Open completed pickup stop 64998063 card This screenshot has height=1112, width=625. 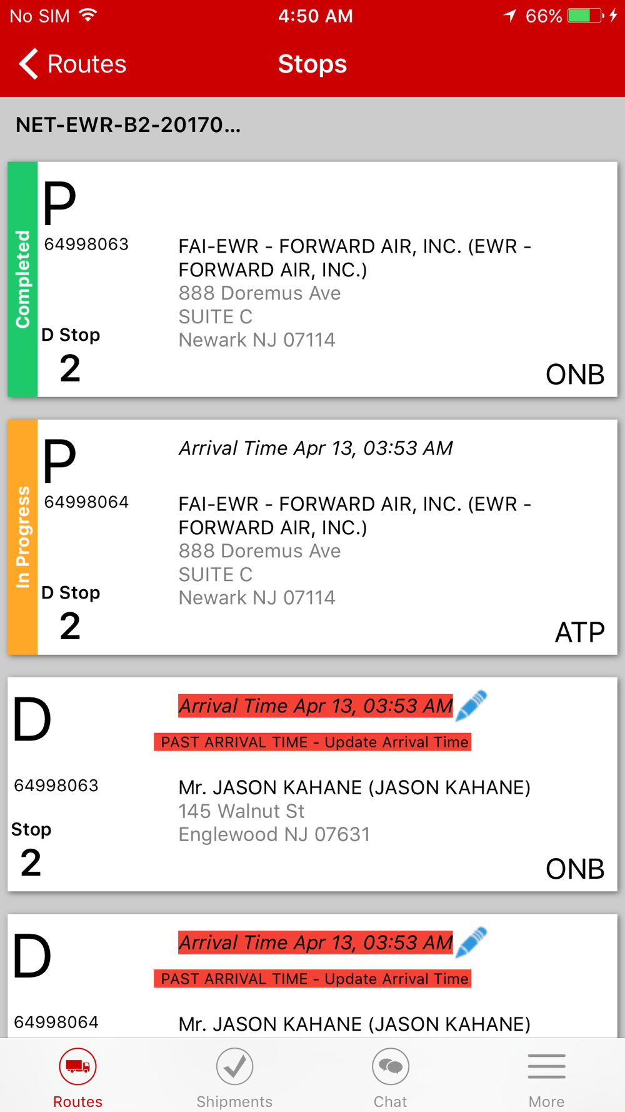[312, 280]
